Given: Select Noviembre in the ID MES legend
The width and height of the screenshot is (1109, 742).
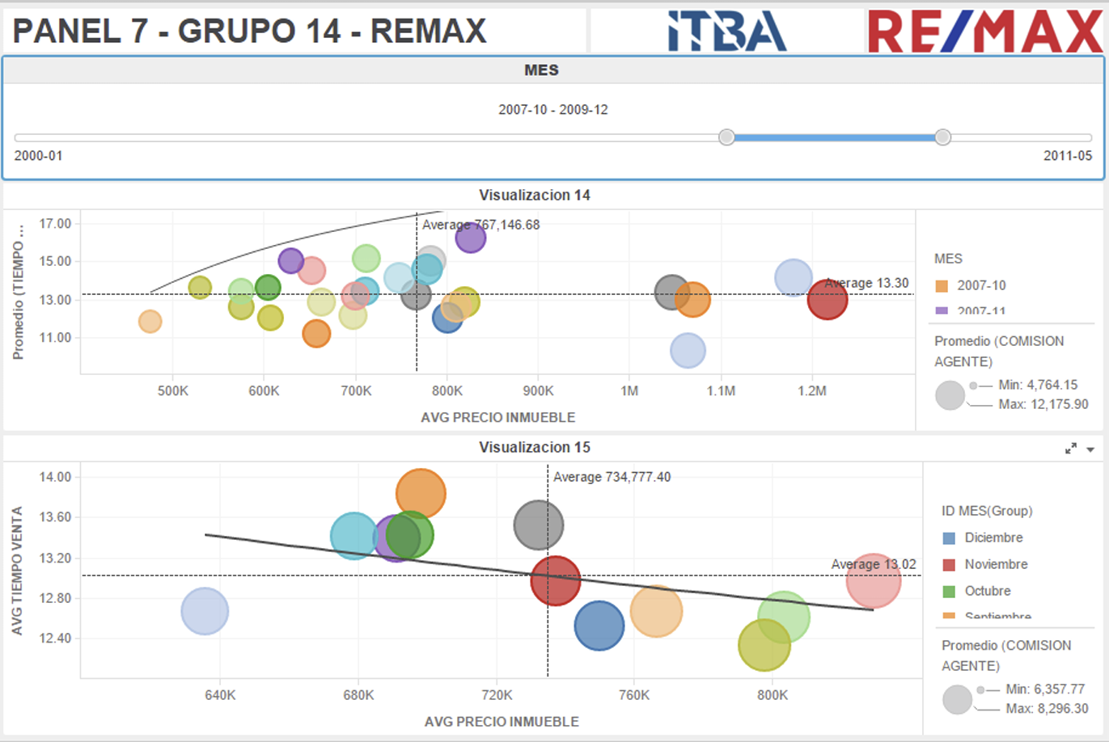Looking at the screenshot, I should coord(995,564).
